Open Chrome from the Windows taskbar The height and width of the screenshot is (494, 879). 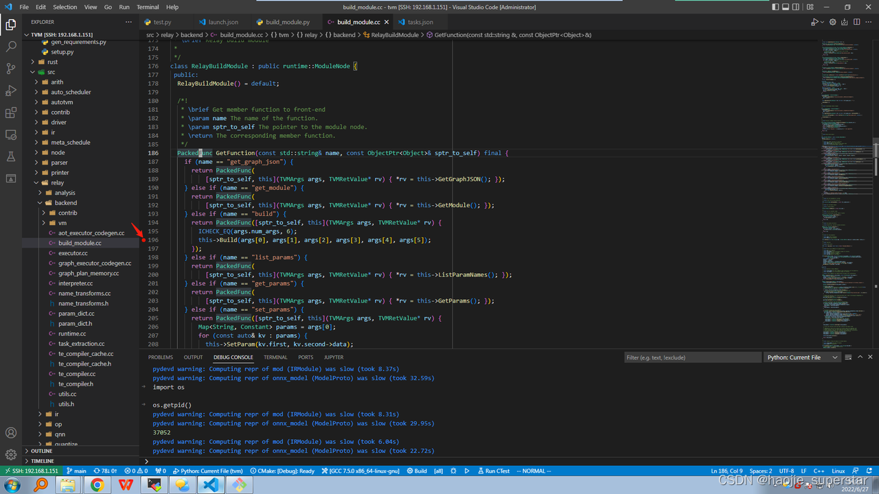pyautogui.click(x=97, y=485)
